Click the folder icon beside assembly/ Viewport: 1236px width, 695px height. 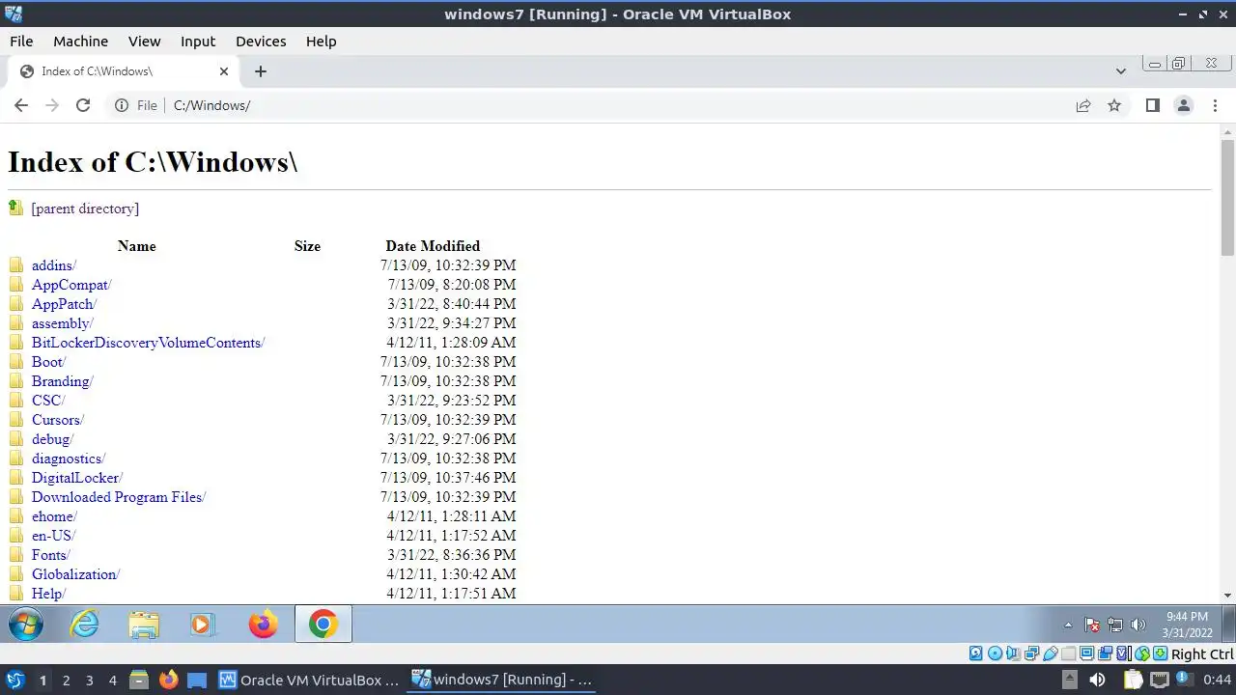[16, 323]
